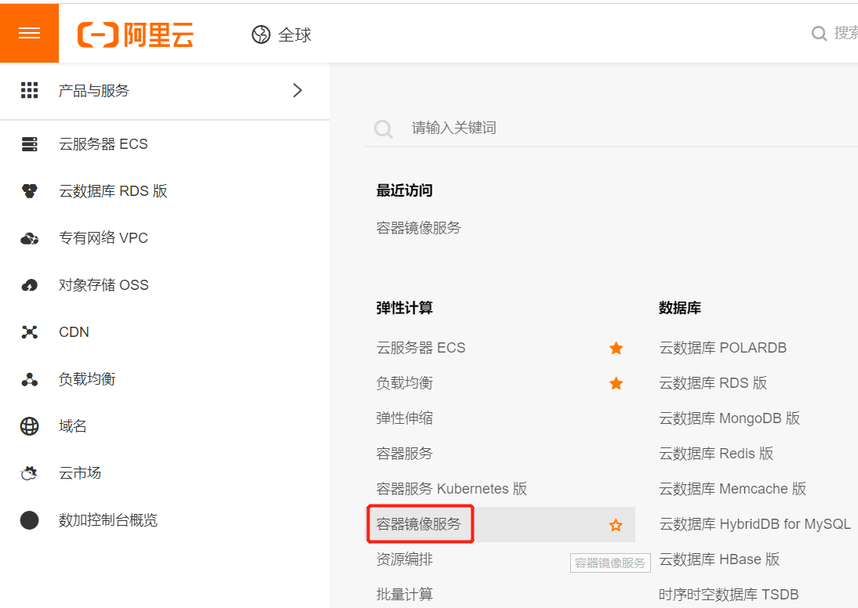Viewport: 858px width, 608px height.
Task: Click the CDN network icon
Action: 30,332
